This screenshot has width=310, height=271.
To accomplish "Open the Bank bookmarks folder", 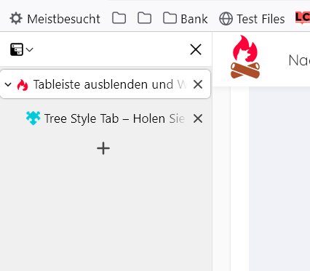I will point(186,19).
